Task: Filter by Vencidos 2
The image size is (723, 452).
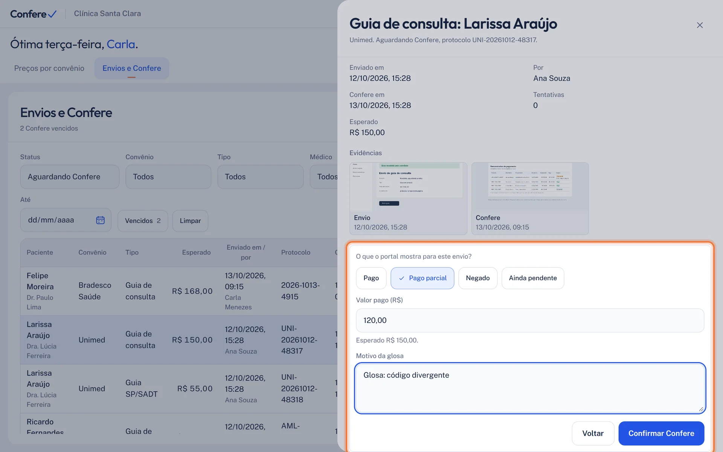Action: (x=143, y=221)
